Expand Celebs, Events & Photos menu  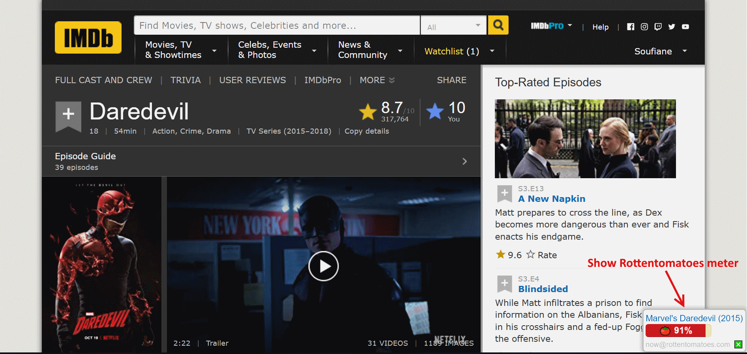tap(314, 51)
